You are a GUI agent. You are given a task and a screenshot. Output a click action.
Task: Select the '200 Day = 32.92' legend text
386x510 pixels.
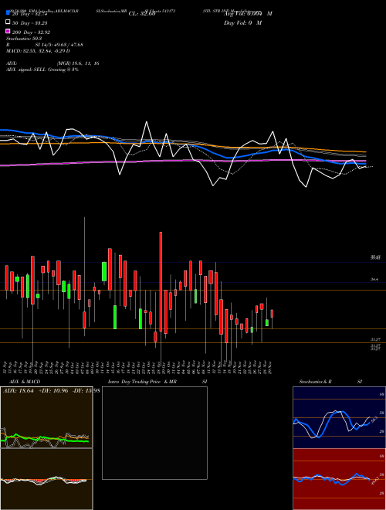(x=31, y=32)
